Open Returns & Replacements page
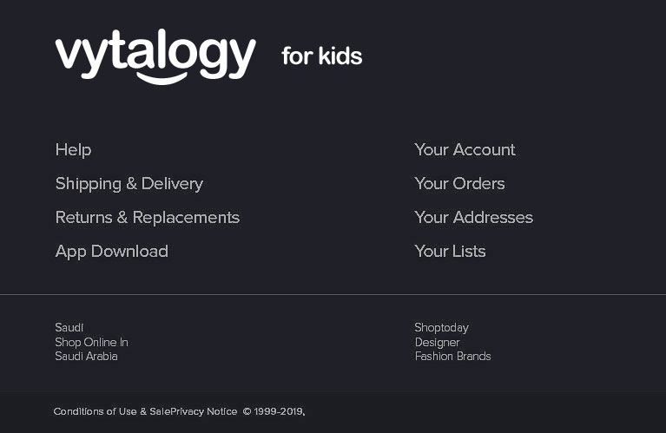This screenshot has height=433, width=666. 147,218
